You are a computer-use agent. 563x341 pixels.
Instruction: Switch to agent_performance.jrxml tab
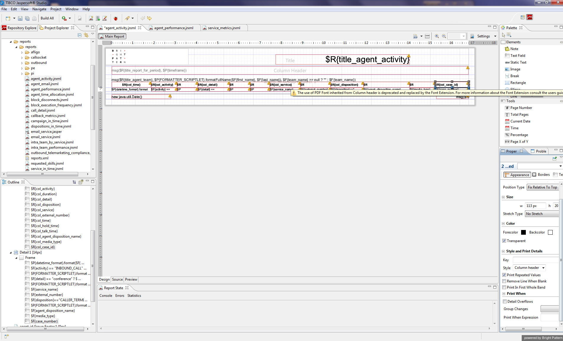pos(174,28)
